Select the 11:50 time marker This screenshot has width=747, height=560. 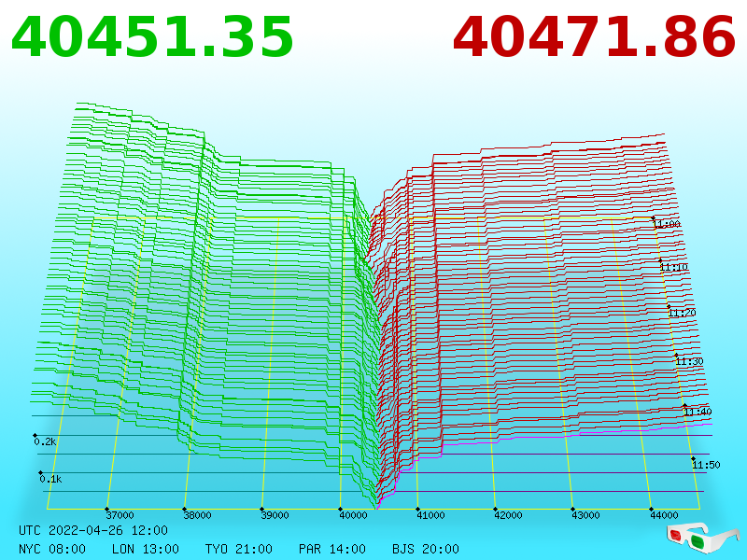click(706, 465)
